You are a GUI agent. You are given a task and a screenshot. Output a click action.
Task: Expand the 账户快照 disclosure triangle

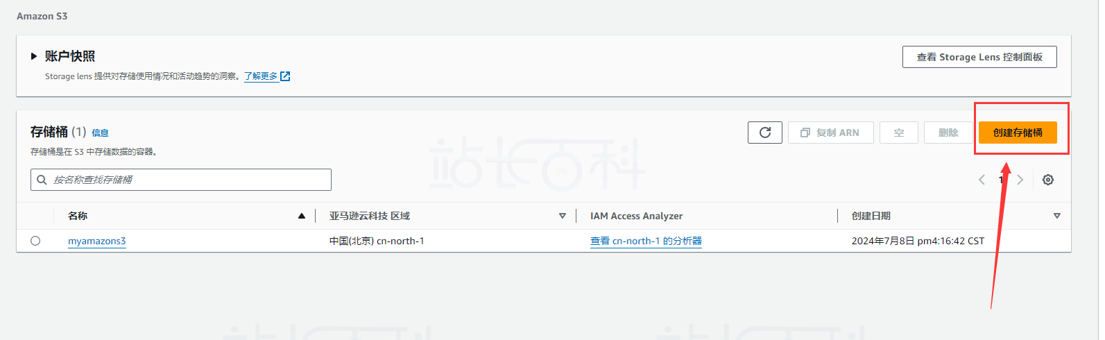pos(33,56)
